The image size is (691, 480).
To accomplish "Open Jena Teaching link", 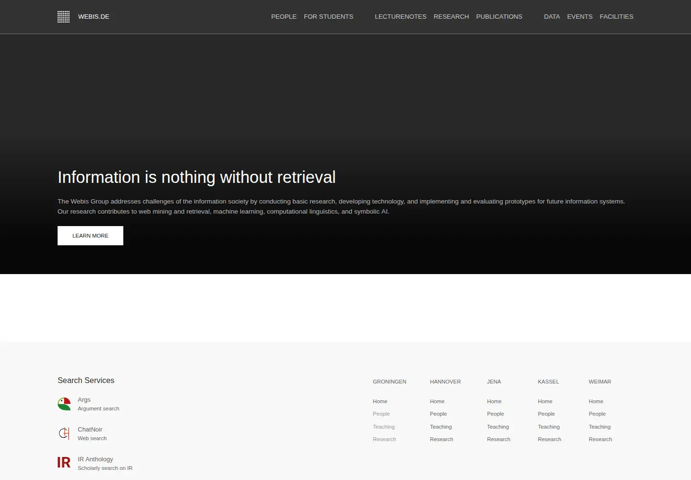I will [x=498, y=427].
